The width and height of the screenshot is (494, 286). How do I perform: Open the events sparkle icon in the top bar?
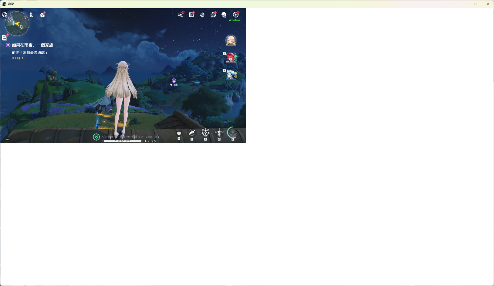[x=181, y=15]
